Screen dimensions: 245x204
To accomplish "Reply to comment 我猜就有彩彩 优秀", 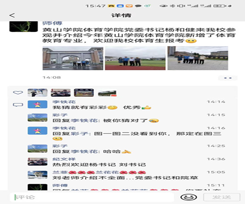I will (x=102, y=107).
